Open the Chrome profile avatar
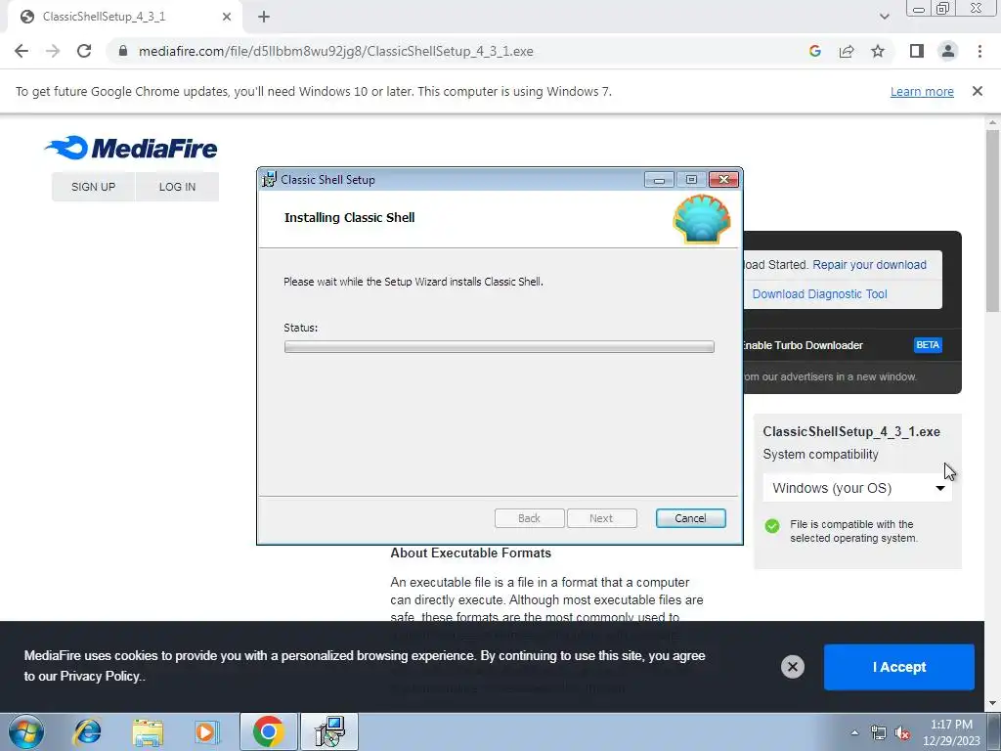The image size is (1001, 751). point(948,51)
